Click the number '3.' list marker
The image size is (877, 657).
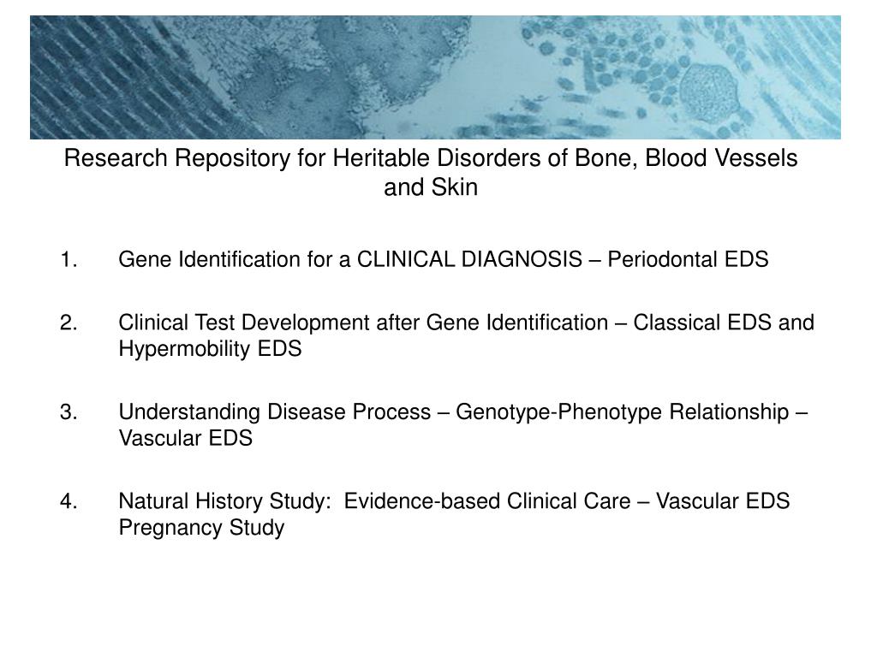coord(69,412)
